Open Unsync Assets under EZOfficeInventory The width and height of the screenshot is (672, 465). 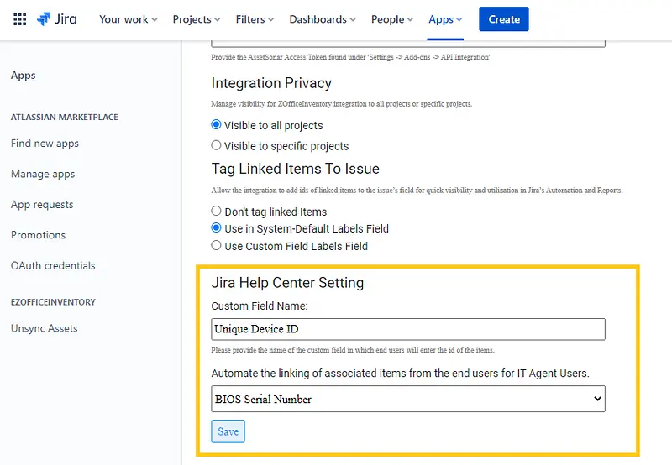pyautogui.click(x=45, y=328)
